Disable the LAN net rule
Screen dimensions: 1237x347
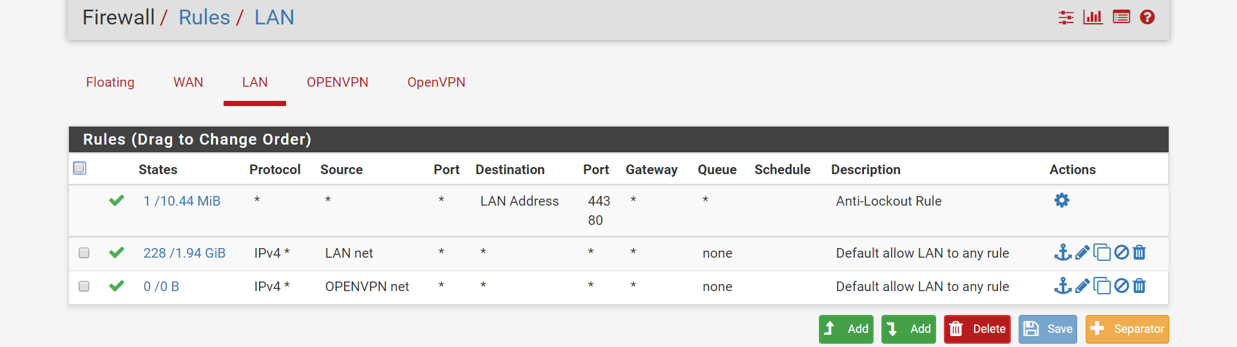coord(1122,253)
